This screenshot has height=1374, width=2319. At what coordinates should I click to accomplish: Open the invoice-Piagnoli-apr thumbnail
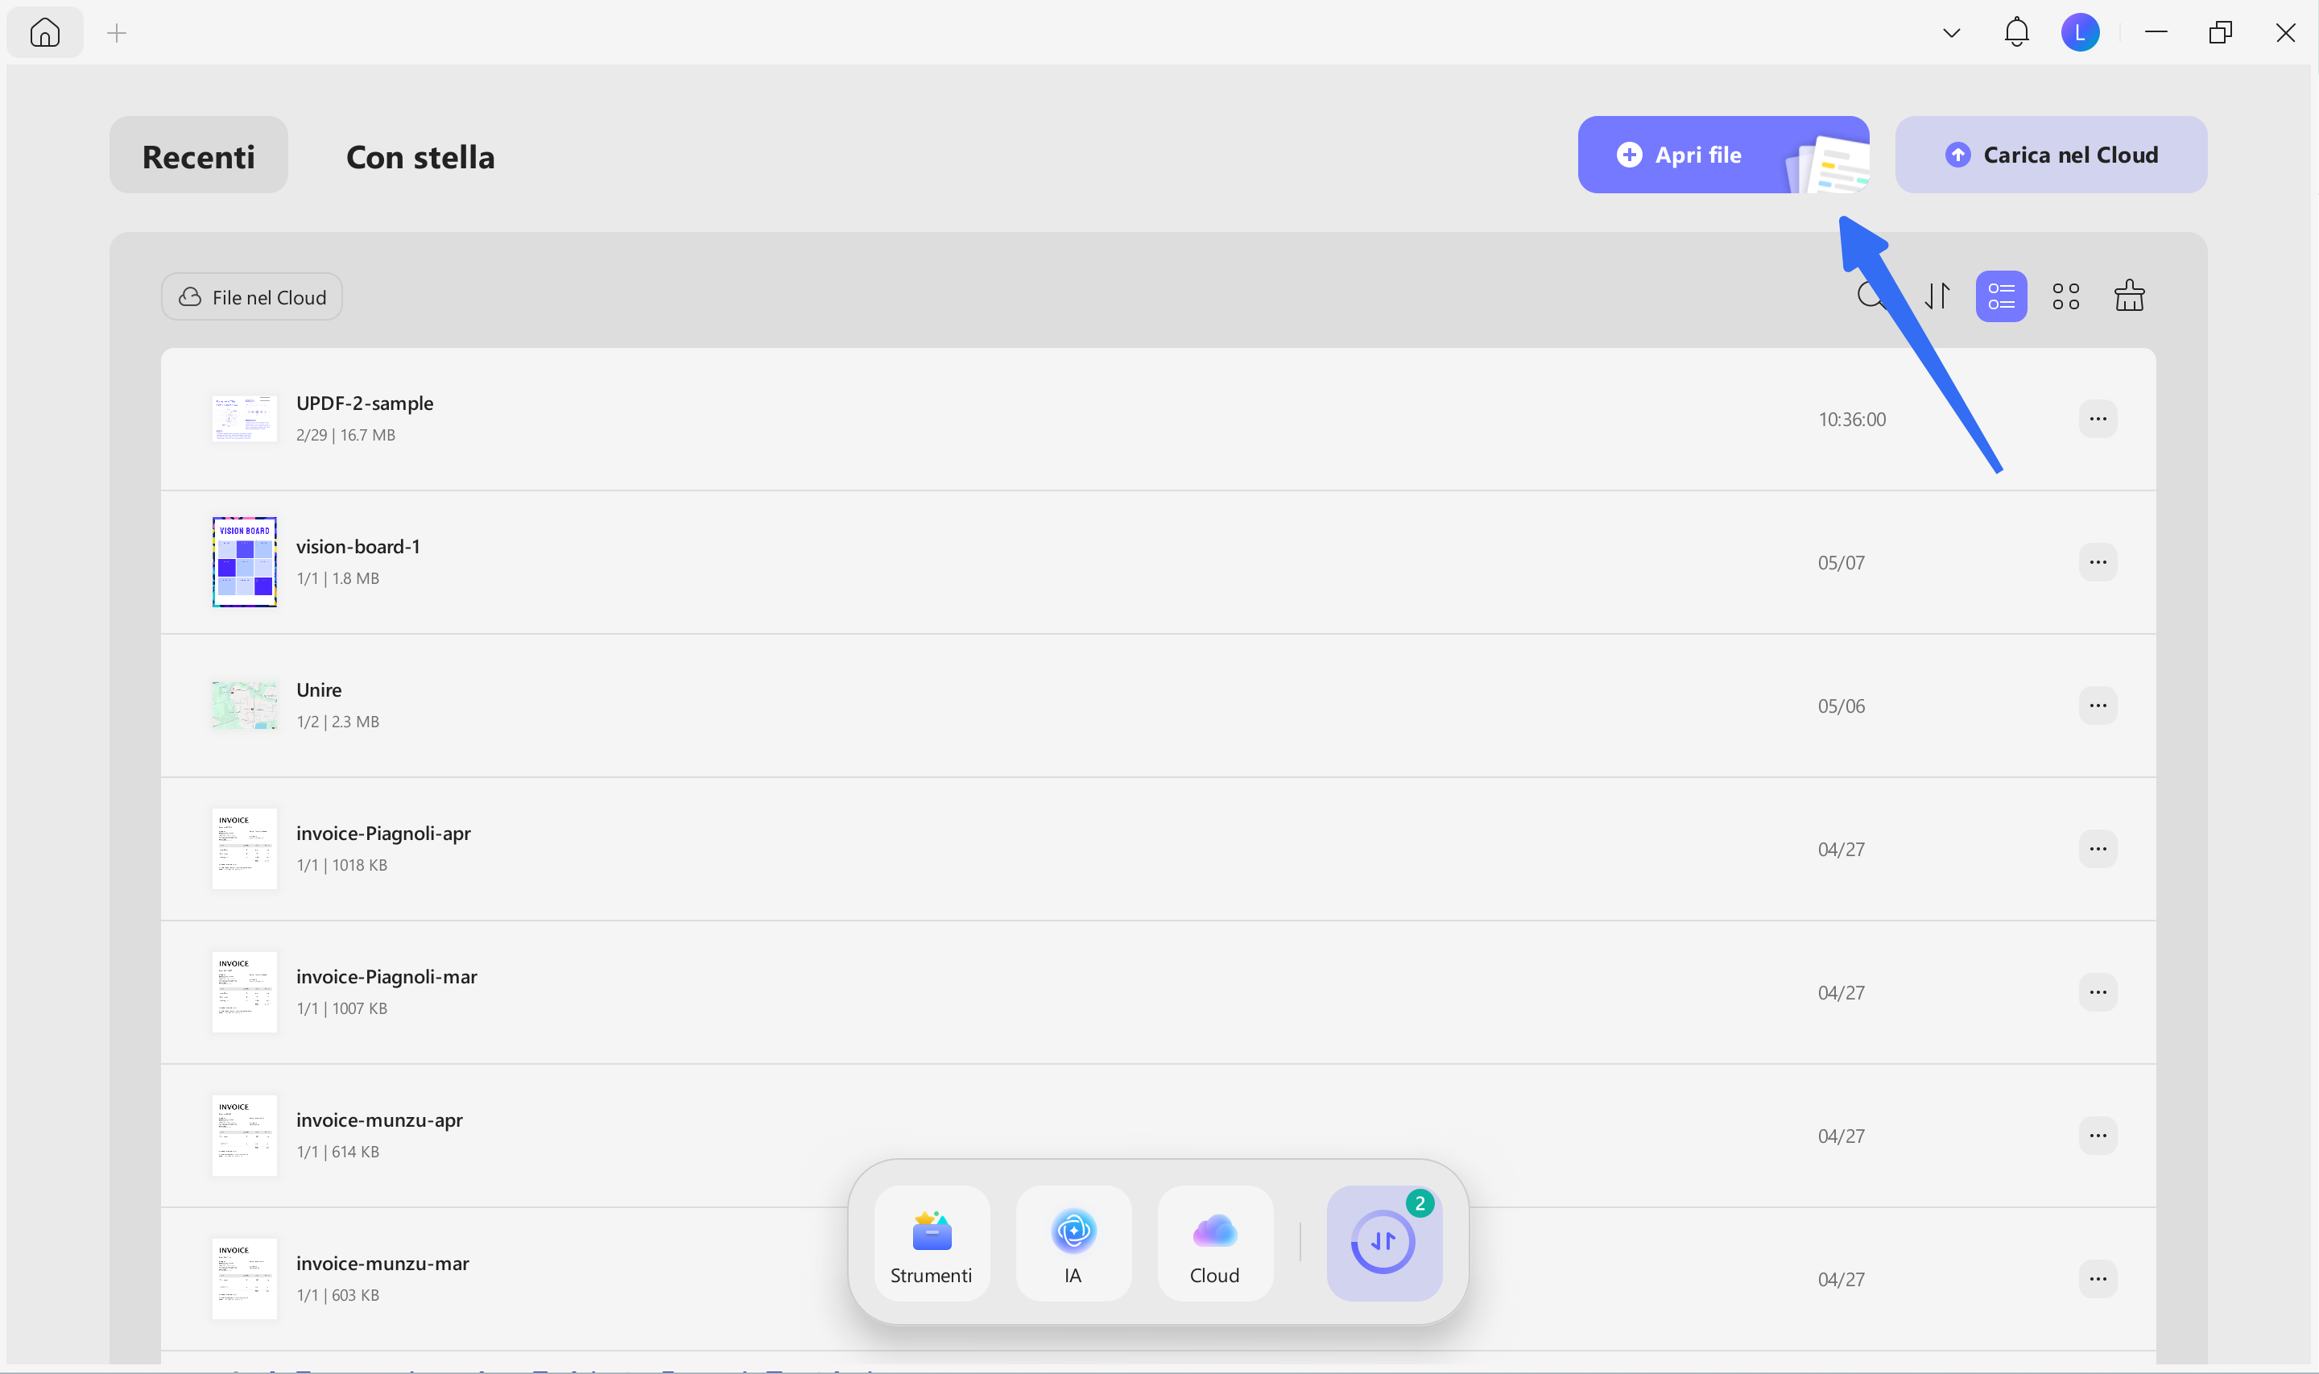[x=244, y=849]
